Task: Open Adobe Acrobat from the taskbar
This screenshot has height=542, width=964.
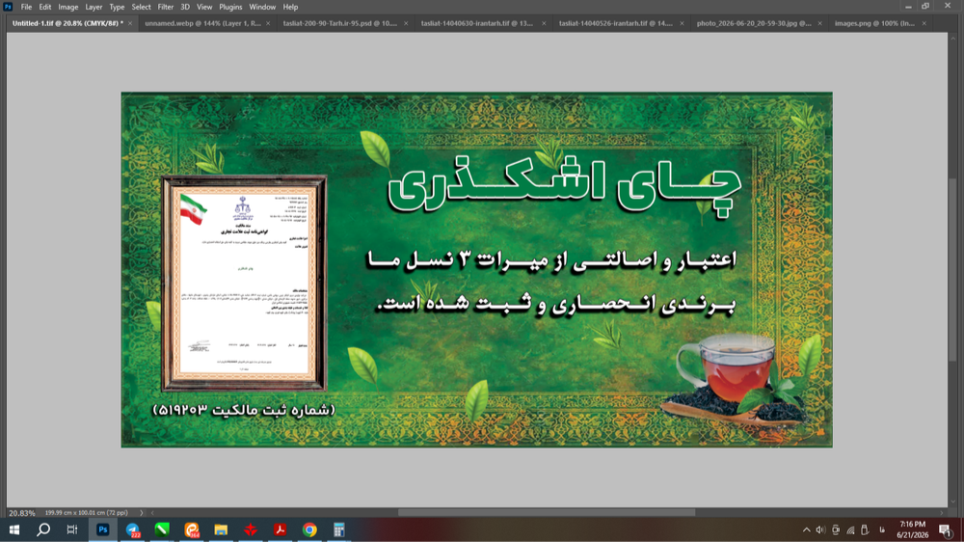Action: (280, 529)
